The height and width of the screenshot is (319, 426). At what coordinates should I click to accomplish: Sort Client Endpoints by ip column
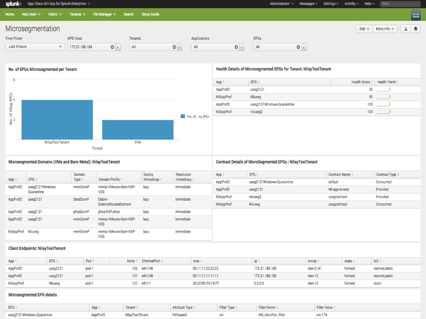pos(257,261)
